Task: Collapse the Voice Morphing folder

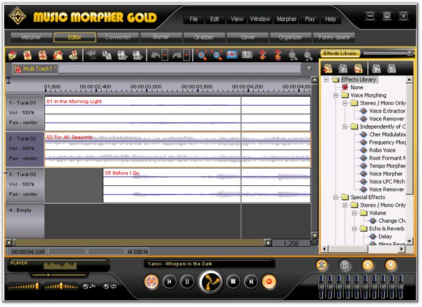Action: pyautogui.click(x=336, y=95)
